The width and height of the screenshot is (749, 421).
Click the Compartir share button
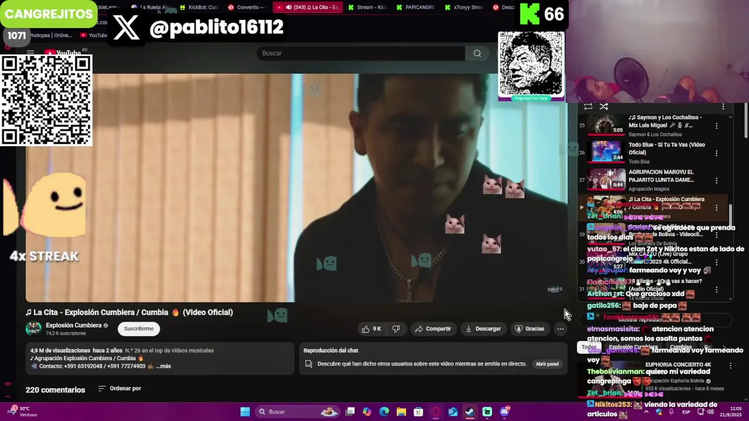[x=433, y=329]
